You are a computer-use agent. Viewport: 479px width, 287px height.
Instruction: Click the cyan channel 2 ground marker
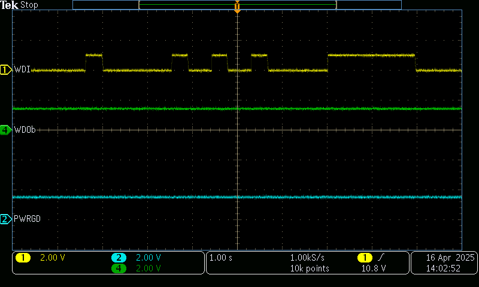tap(5, 219)
